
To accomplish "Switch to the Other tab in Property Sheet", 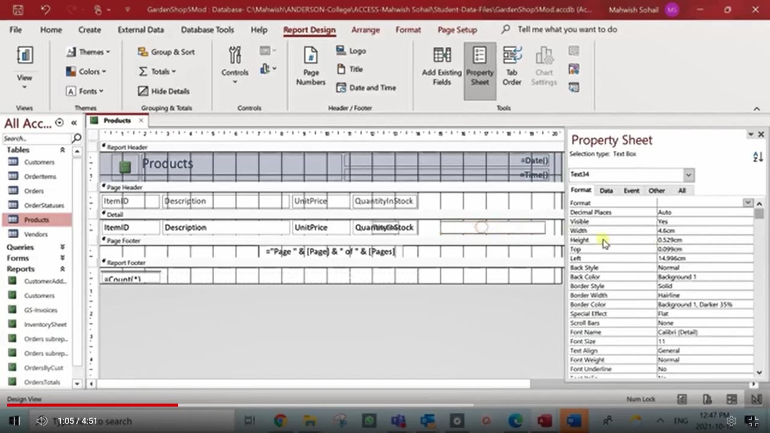I will 656,191.
